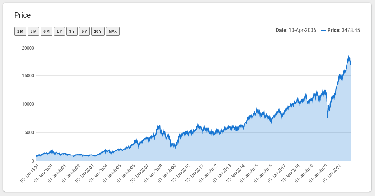The height and width of the screenshot is (196, 375).
Task: Select the 3 M time range button
Action: [33, 31]
